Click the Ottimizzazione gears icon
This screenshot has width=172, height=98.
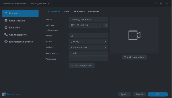click(6, 35)
